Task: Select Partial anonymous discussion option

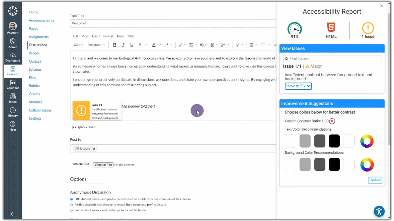Action: click(71, 205)
